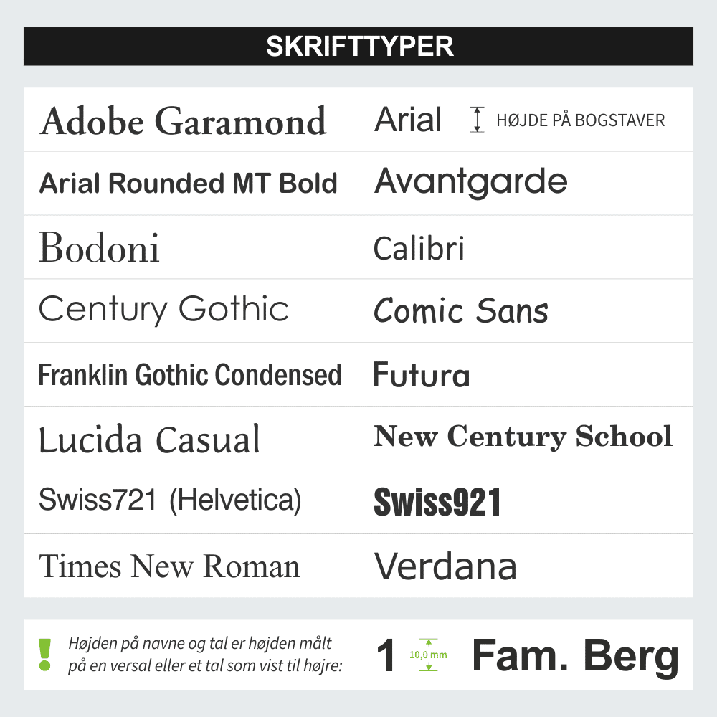This screenshot has height=717, width=717.
Task: Pick the Avantgarde font sample
Action: (x=470, y=182)
